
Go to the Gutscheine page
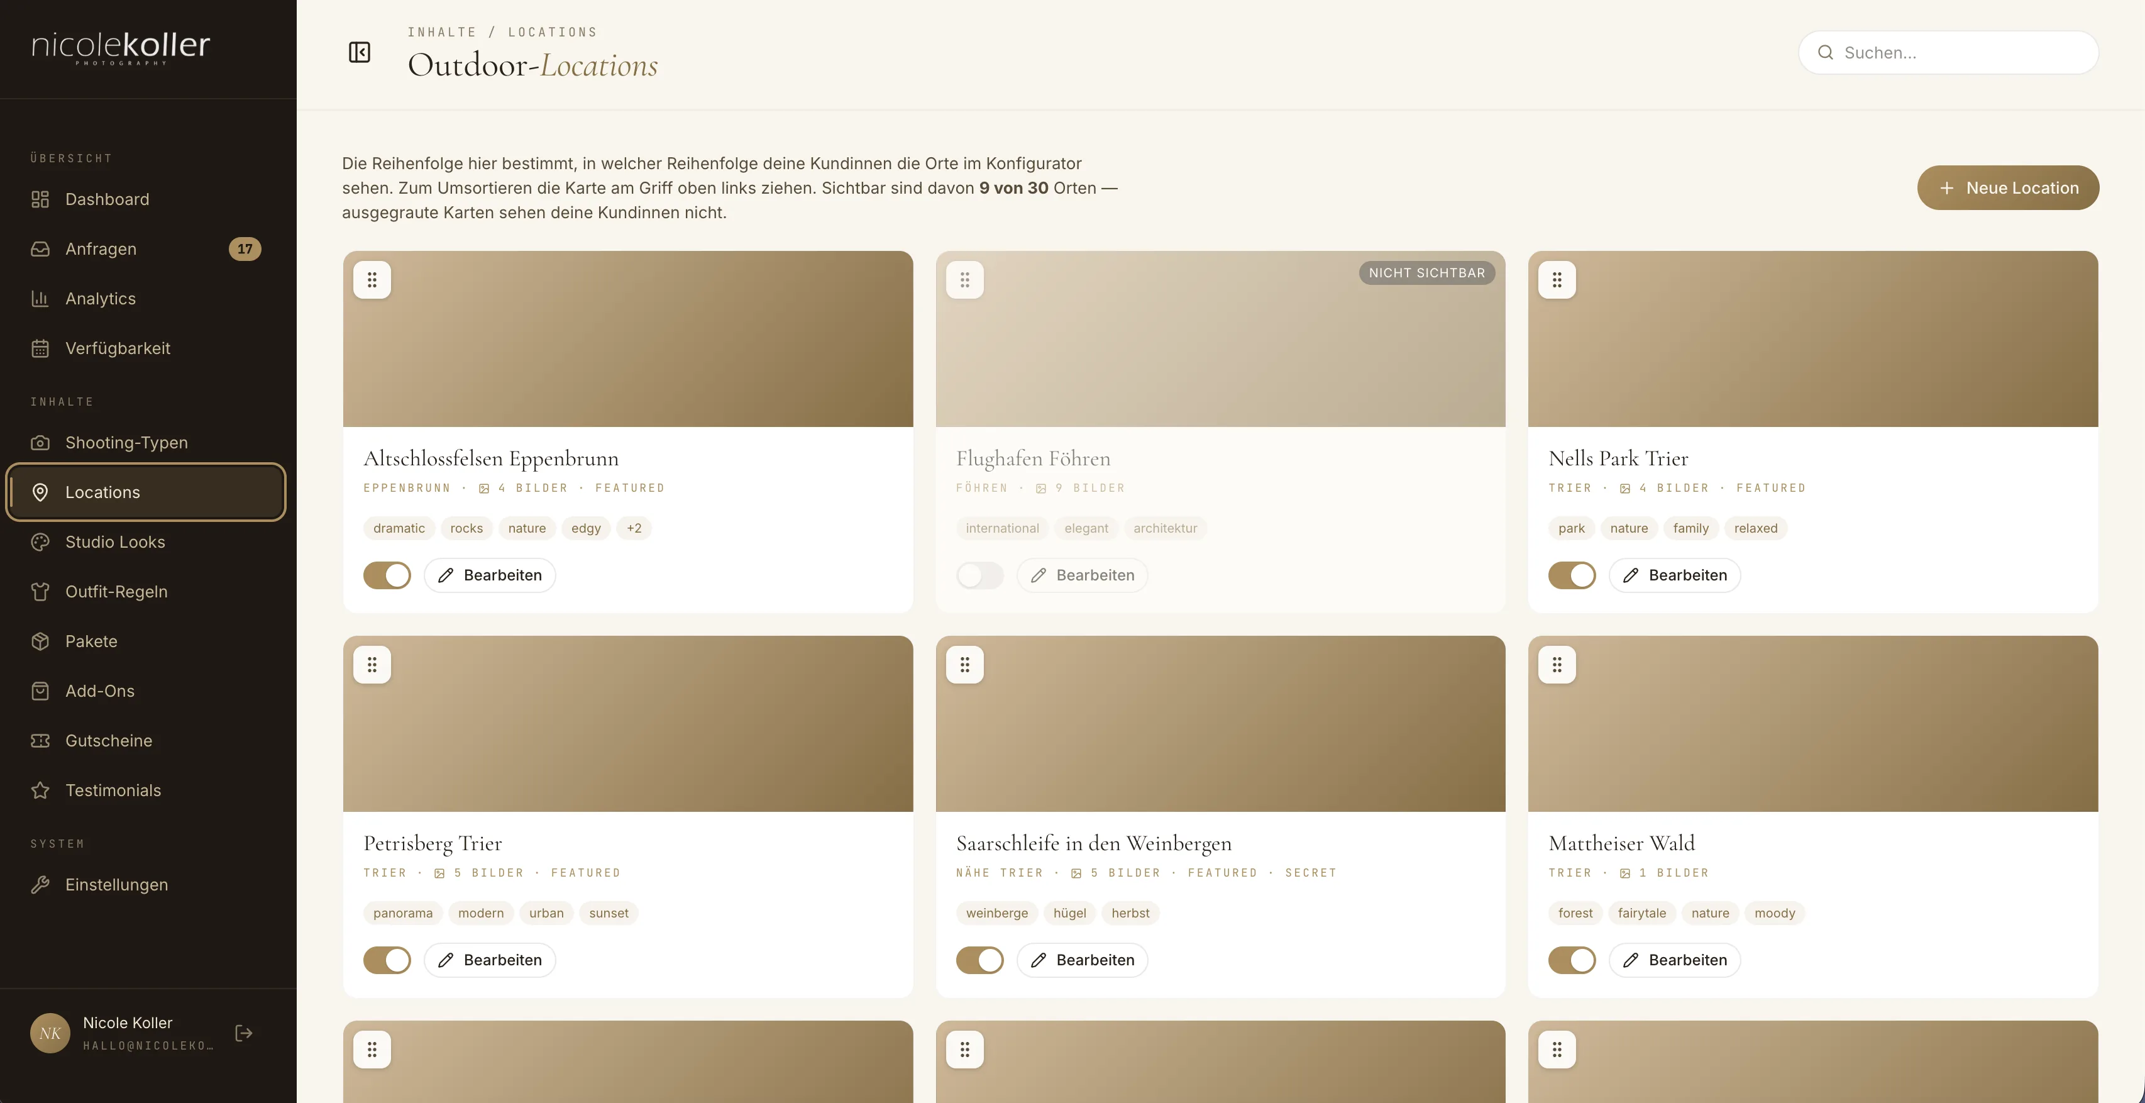(146, 741)
